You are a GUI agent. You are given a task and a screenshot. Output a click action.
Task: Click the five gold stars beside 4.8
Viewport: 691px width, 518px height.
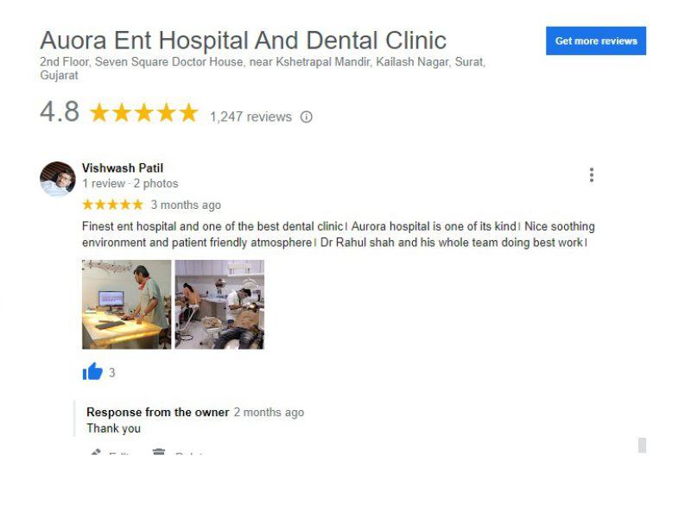(144, 112)
